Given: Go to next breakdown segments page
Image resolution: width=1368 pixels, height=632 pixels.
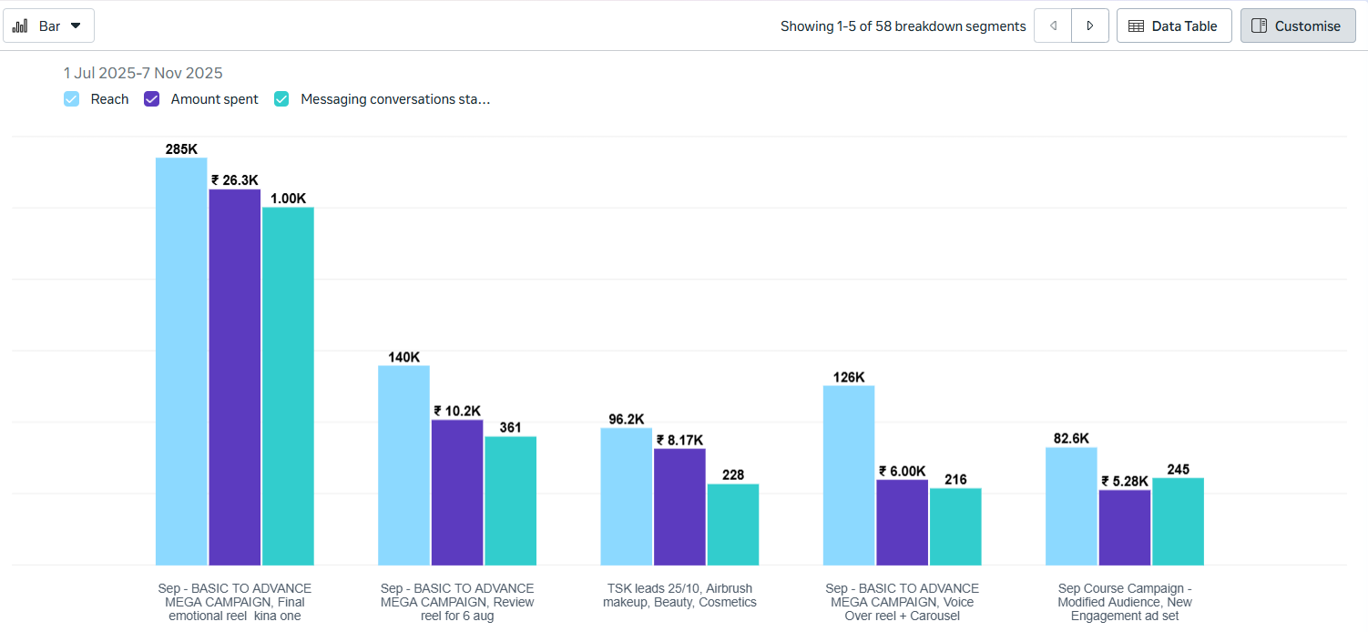Looking at the screenshot, I should point(1090,25).
